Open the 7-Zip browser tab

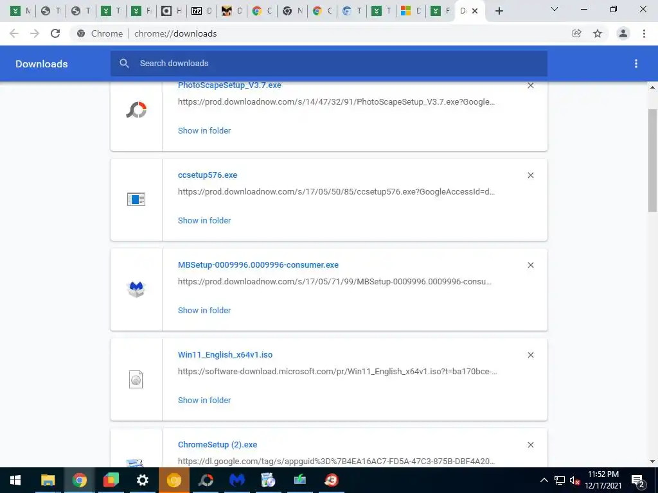click(201, 11)
